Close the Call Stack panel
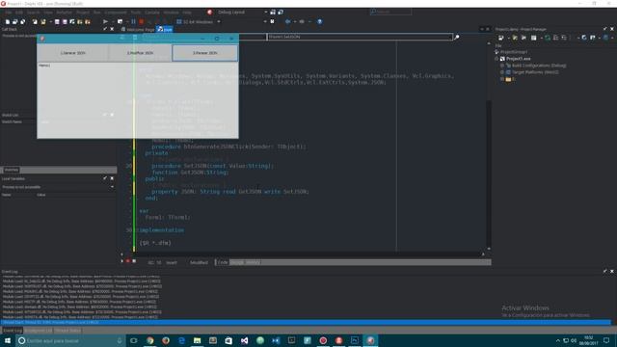This screenshot has width=617, height=347. pos(112,29)
